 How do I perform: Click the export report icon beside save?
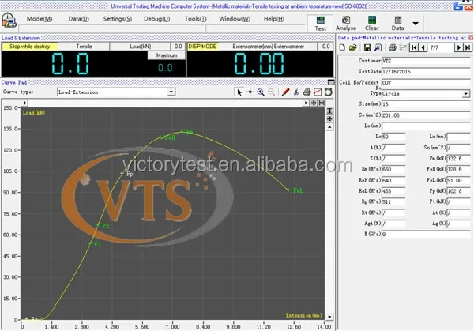point(378,47)
